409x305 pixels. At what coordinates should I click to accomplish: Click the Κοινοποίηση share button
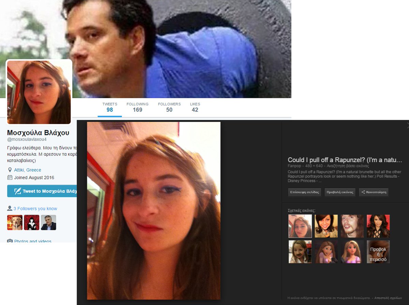tap(374, 192)
